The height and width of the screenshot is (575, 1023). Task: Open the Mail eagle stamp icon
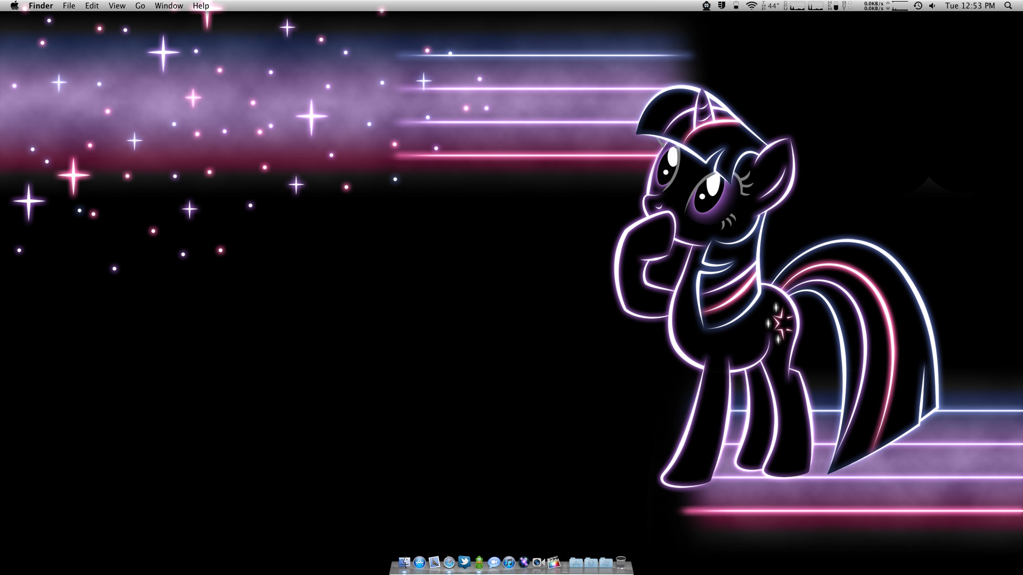(434, 562)
